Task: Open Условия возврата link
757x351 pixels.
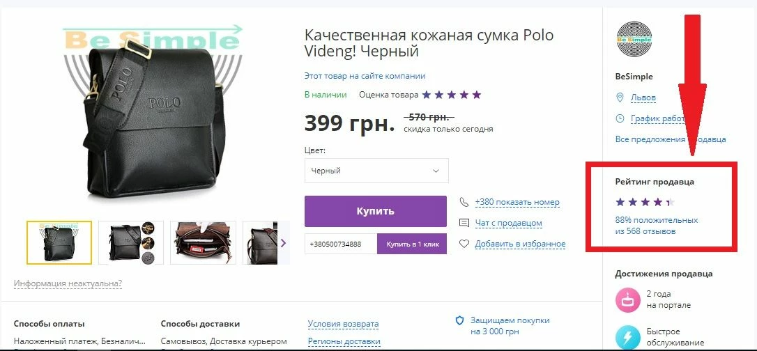Action: coord(343,324)
